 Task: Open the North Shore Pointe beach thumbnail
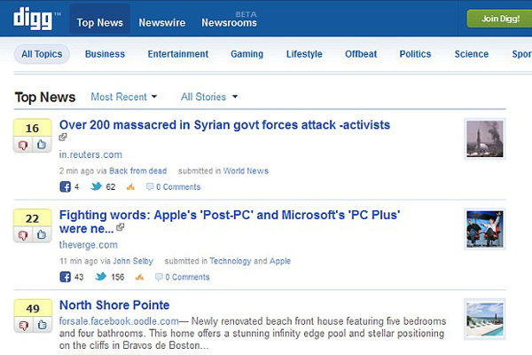[485, 319]
